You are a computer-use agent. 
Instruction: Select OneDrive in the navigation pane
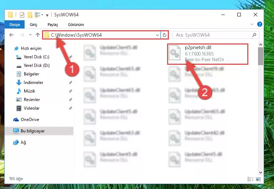(x=26, y=120)
